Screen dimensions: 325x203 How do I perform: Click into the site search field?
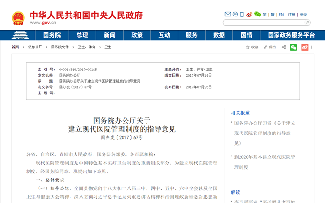tap(263, 23)
